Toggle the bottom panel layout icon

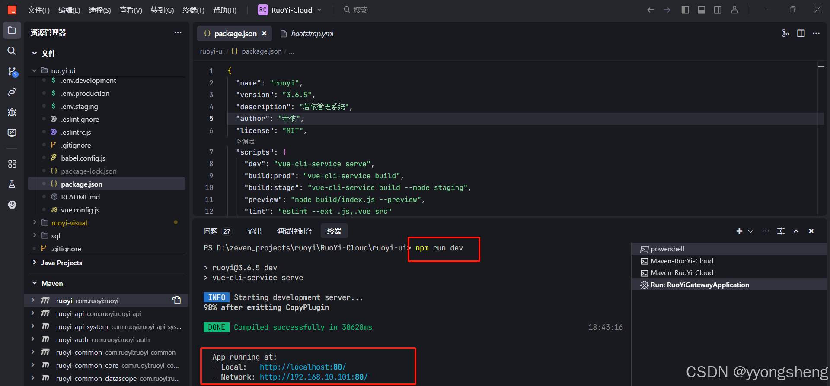(702, 10)
